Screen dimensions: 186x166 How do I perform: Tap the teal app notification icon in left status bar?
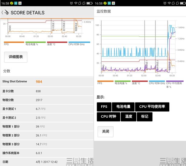coord(16,3)
